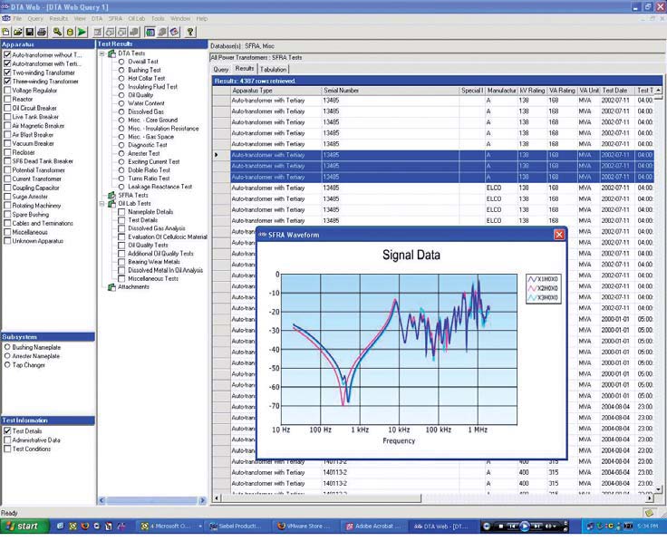
Task: Open the SFRA menu
Action: 115,18
